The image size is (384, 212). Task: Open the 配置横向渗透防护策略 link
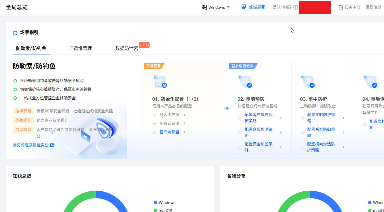(321, 147)
